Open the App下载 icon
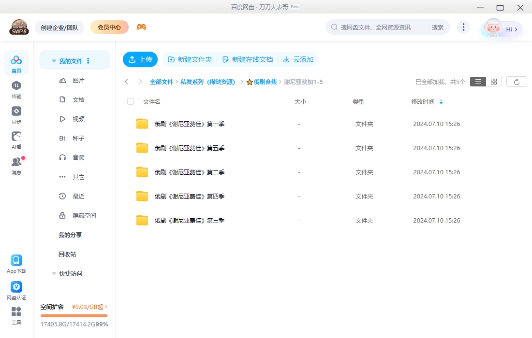532x338 pixels. (x=16, y=264)
